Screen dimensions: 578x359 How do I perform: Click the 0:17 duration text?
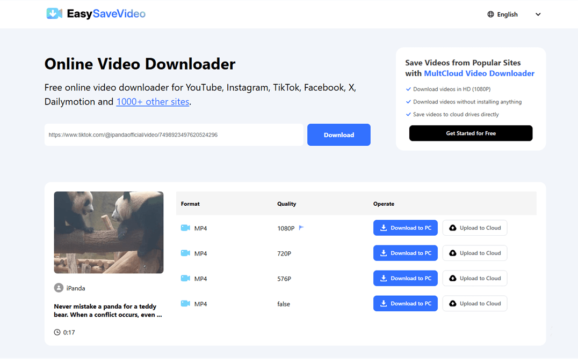coord(69,333)
